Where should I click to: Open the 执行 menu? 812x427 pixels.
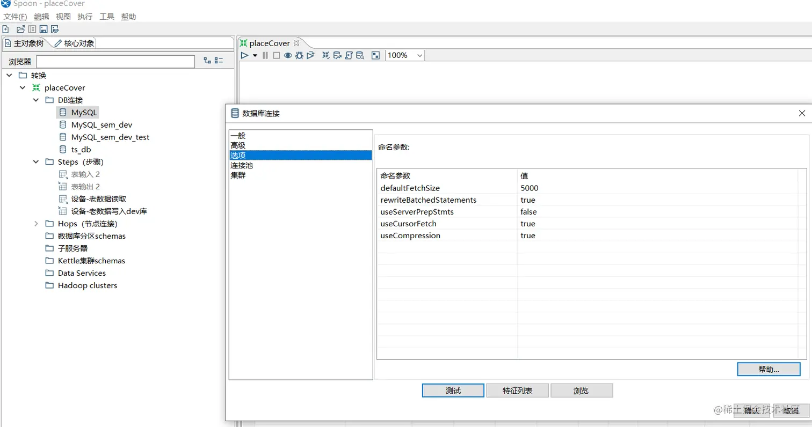tap(85, 17)
